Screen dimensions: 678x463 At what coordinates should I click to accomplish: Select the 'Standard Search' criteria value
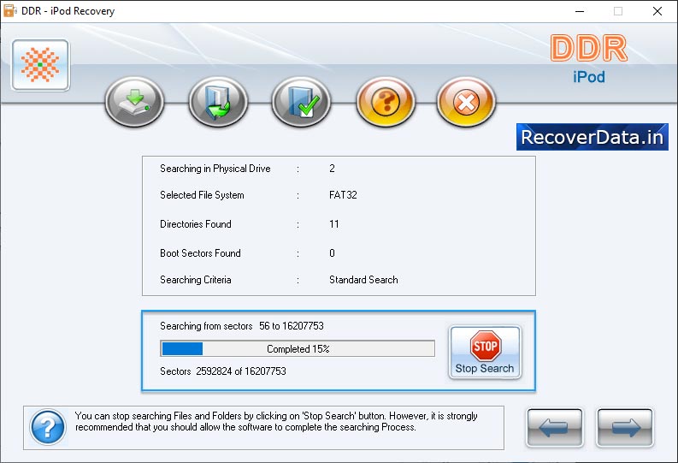[363, 280]
